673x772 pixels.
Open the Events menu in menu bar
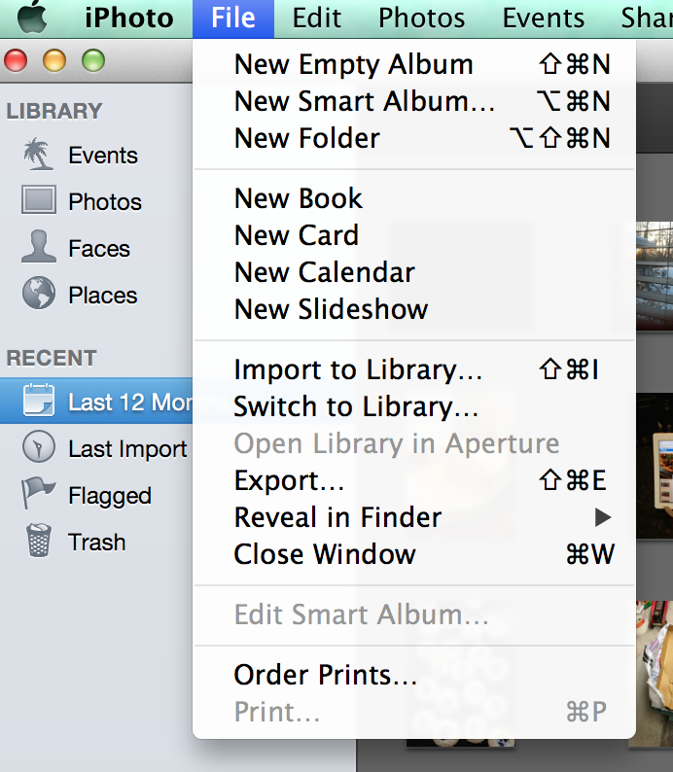tap(544, 18)
